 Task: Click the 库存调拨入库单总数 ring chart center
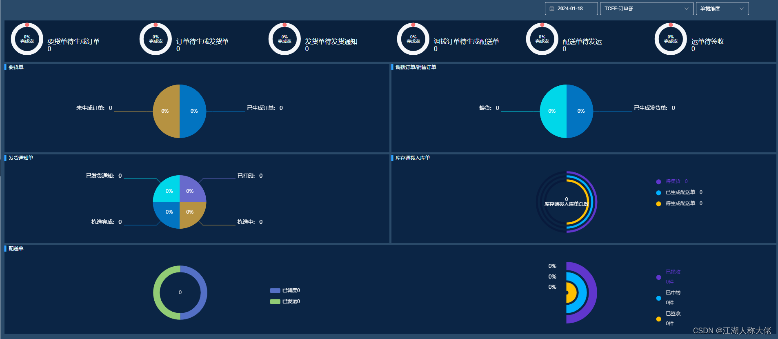click(566, 202)
